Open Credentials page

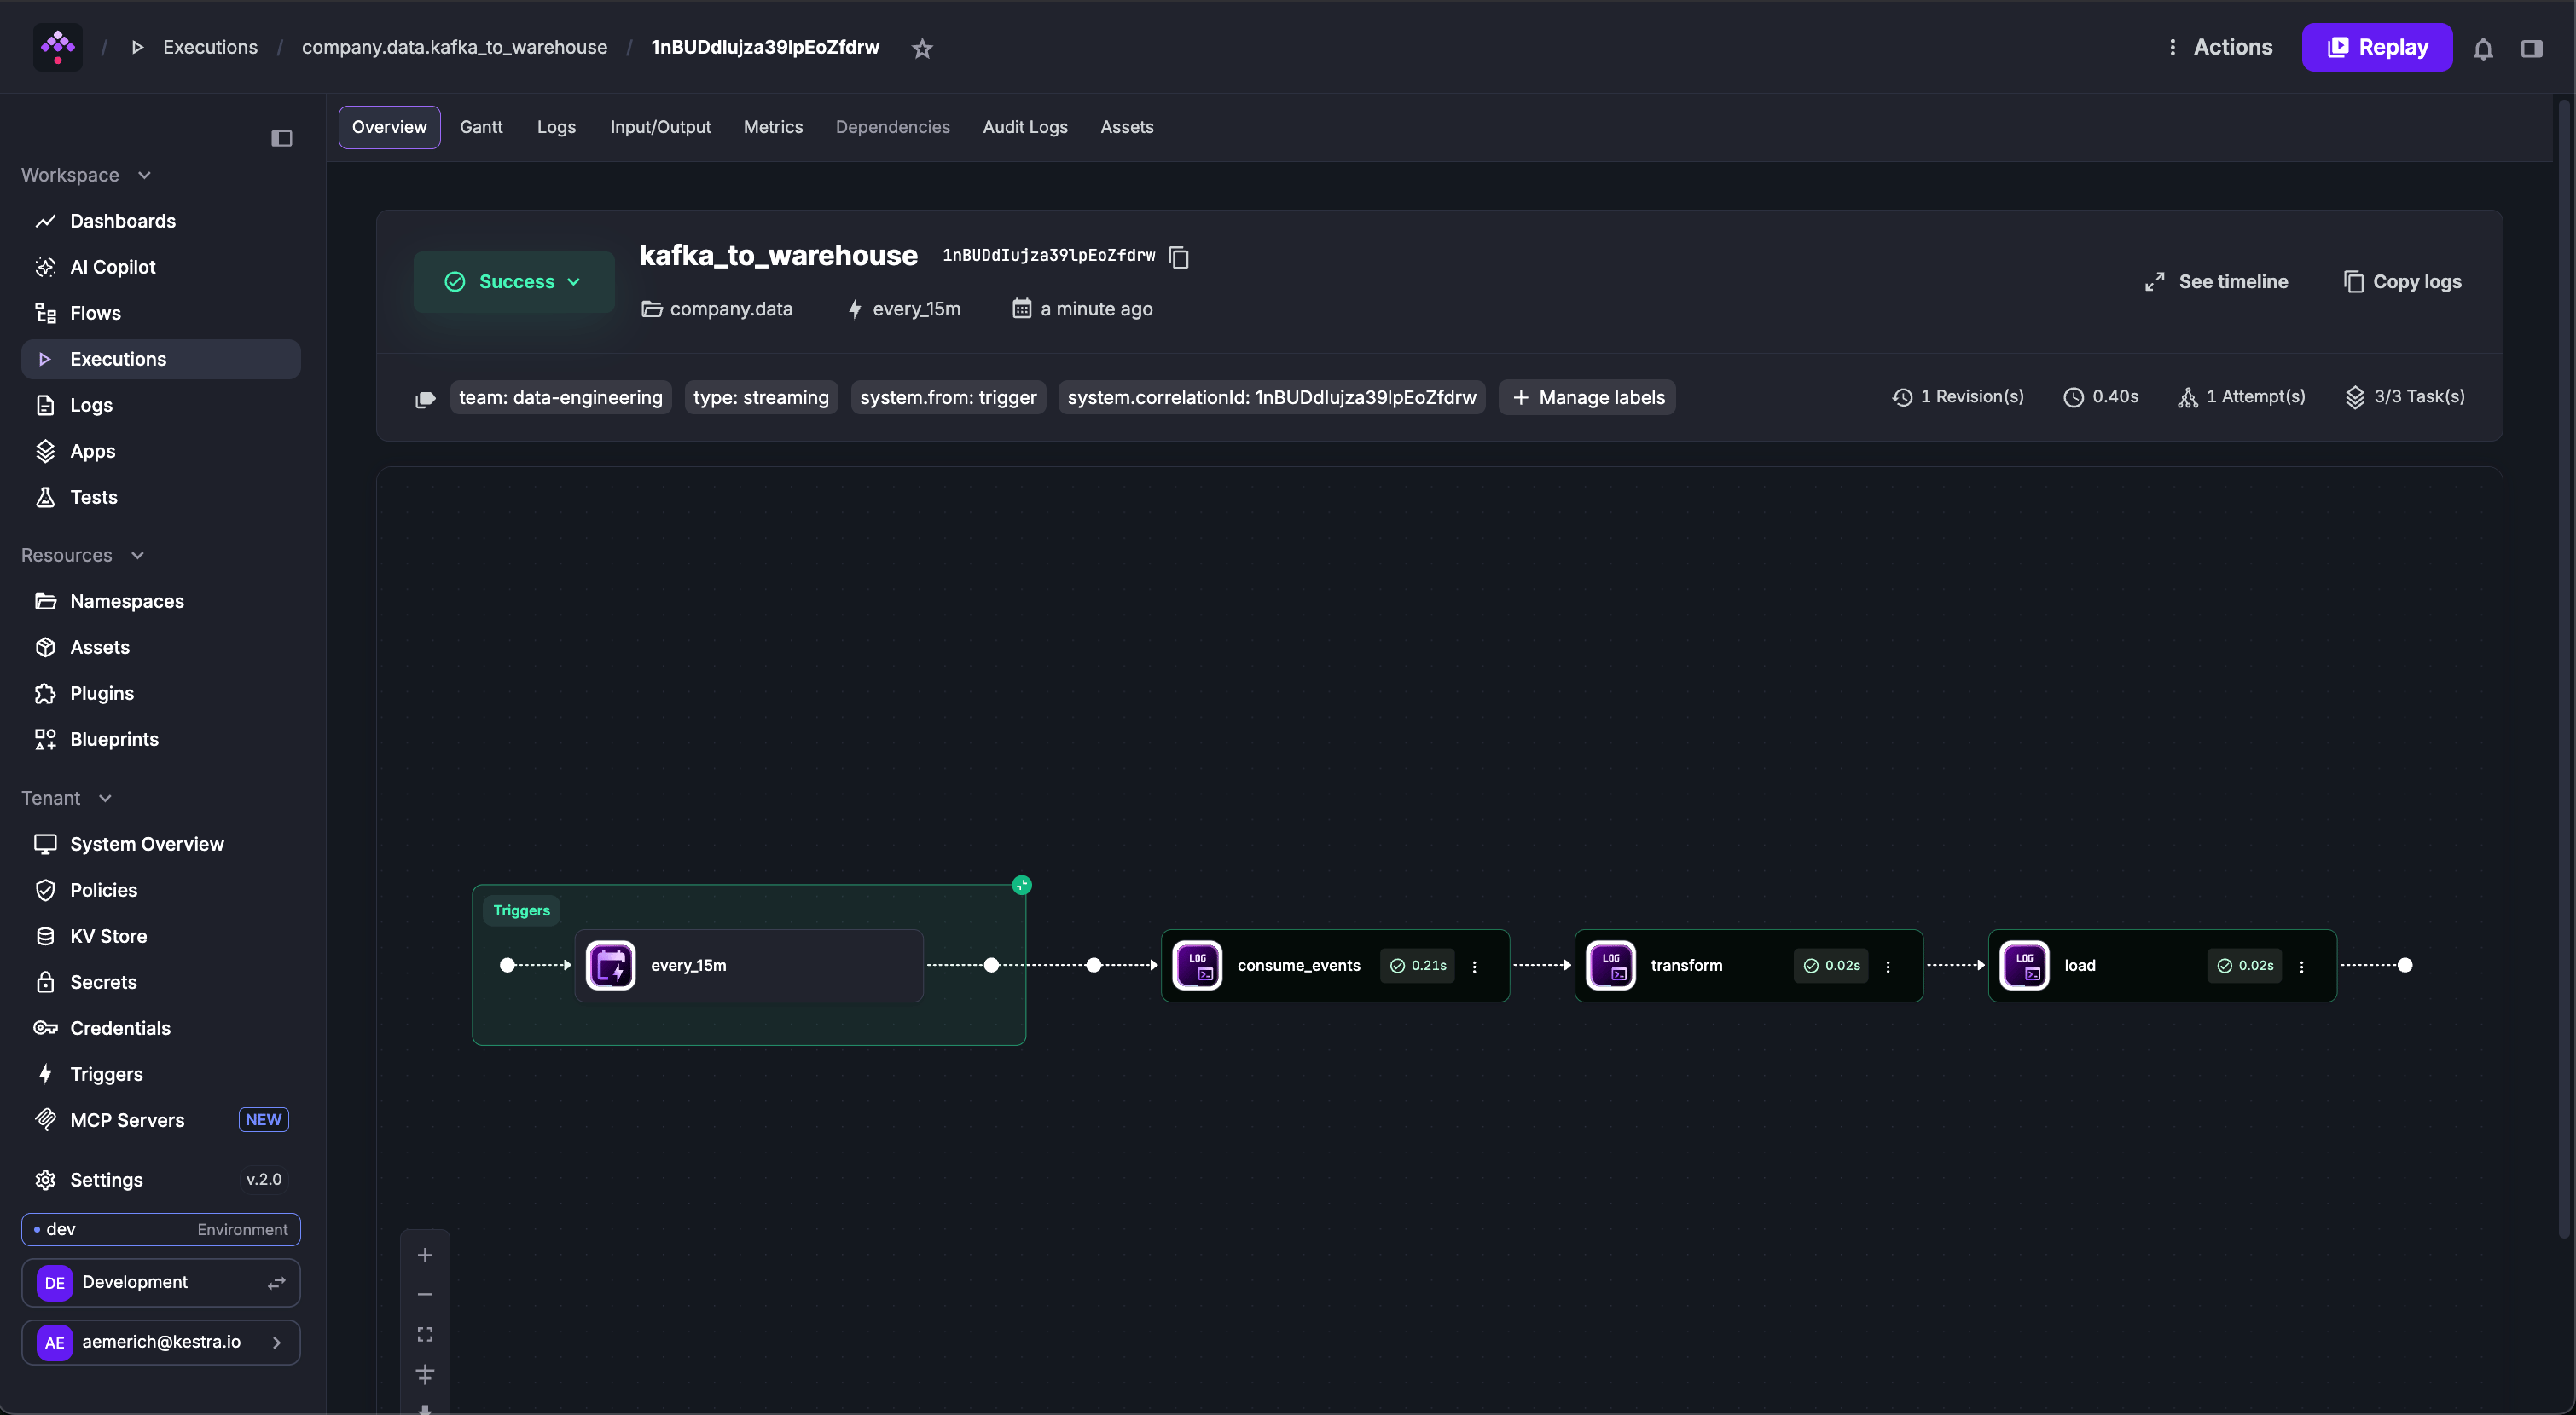click(161, 1027)
